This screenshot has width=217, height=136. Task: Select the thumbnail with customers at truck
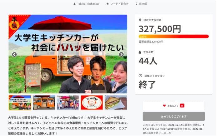pos(68,103)
